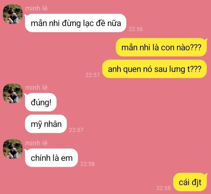This screenshot has height=194, width=211.
Task: Tap the 22:57 timestamp after "mỹ nhân"
Action: coord(76,130)
